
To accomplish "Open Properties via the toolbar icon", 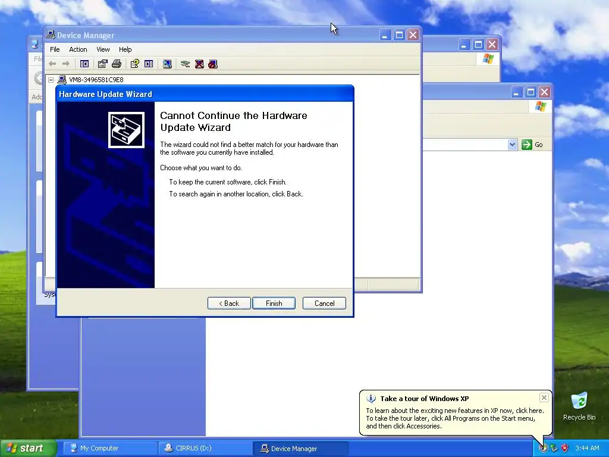I will 102,64.
